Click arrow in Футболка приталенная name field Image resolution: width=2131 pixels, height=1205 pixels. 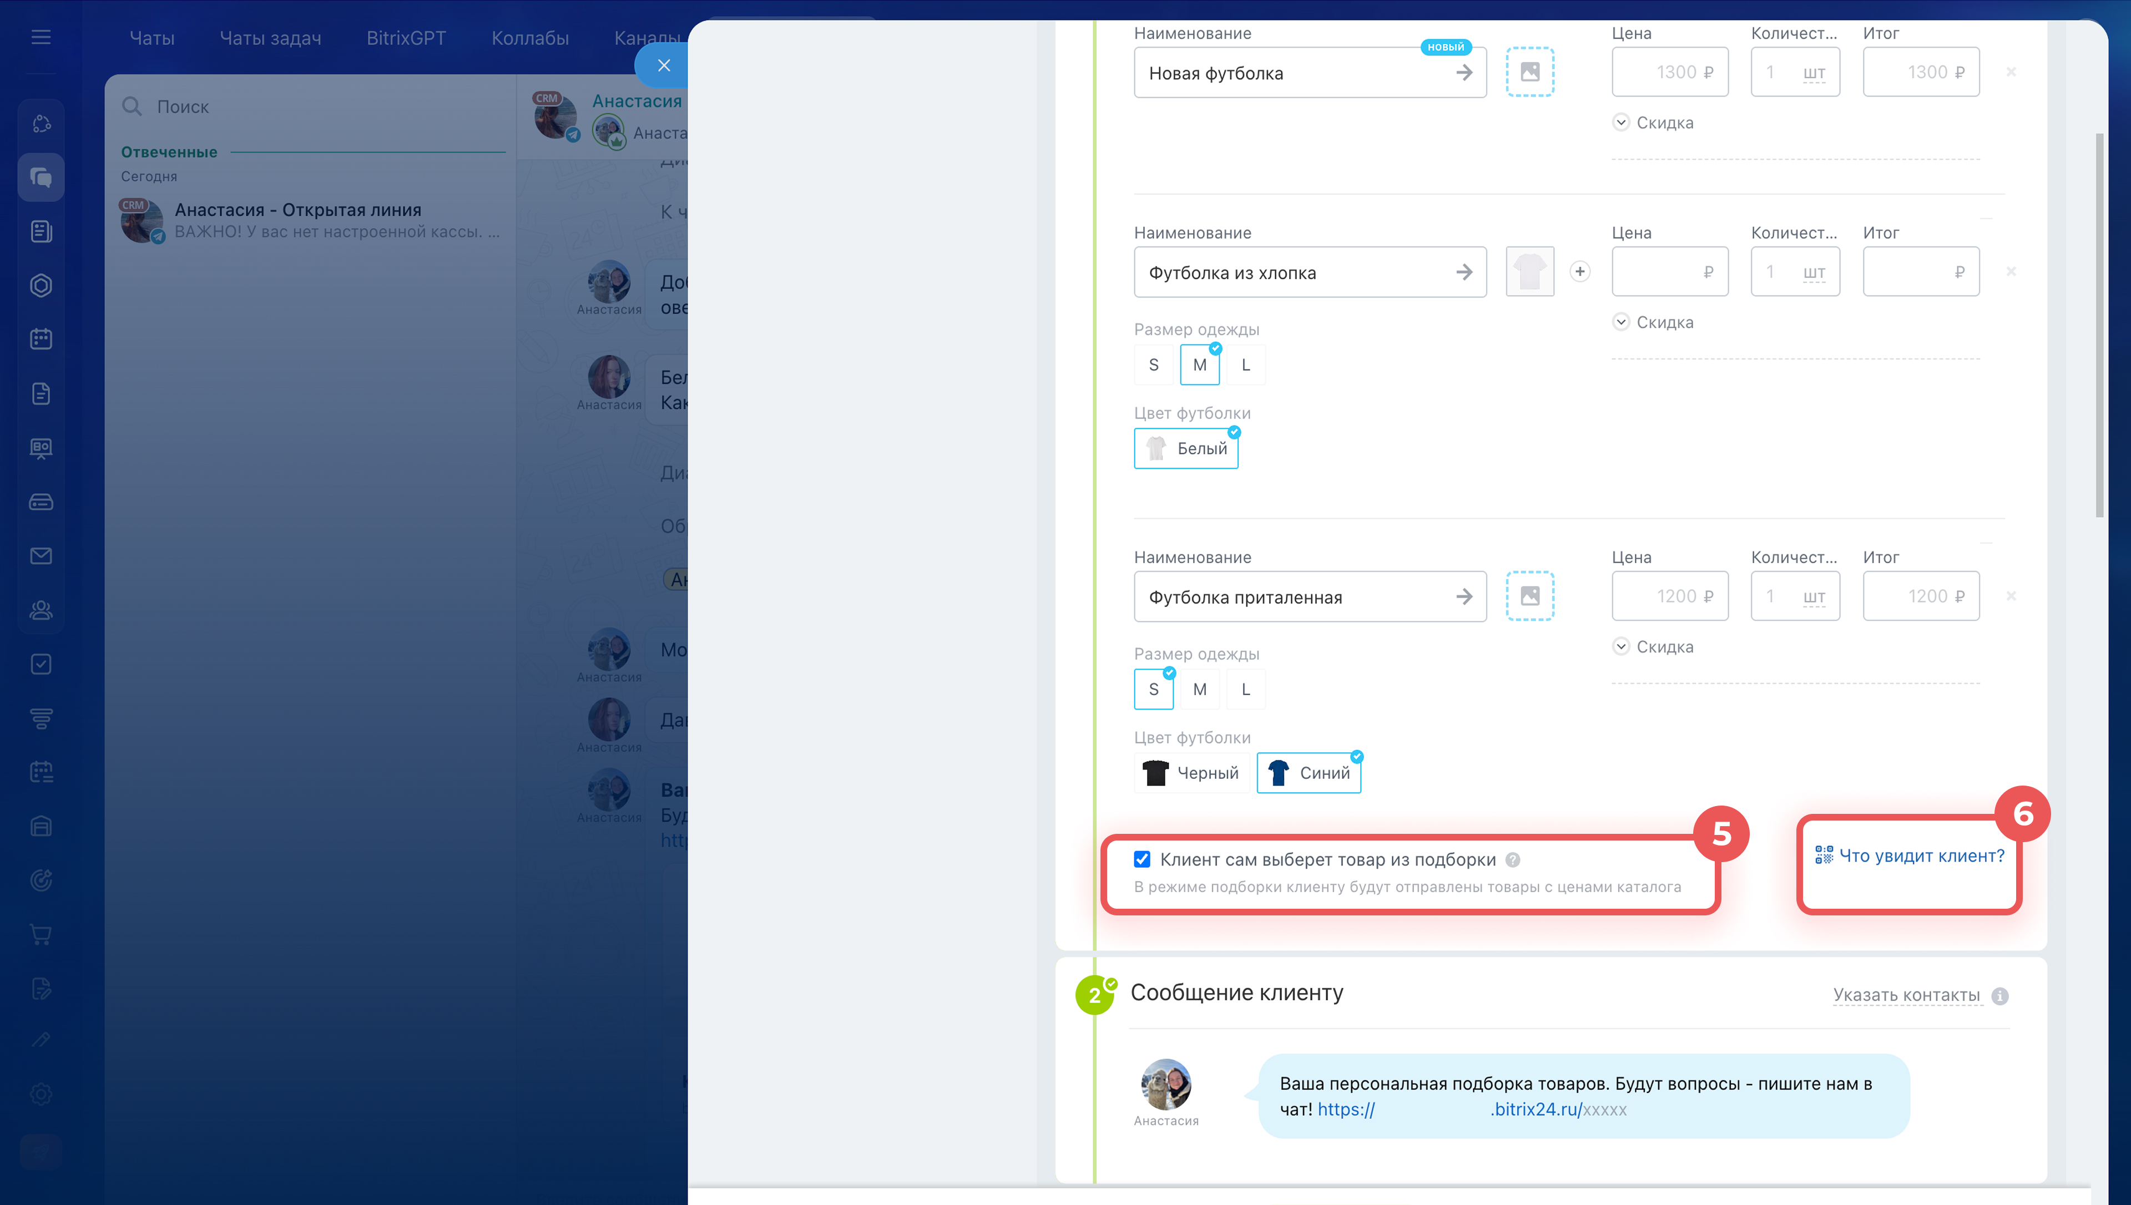pos(1464,597)
